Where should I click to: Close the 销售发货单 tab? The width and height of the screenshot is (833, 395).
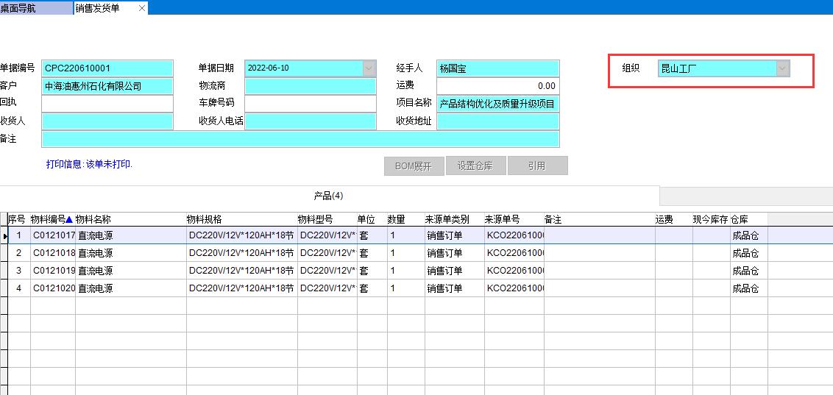[x=142, y=8]
